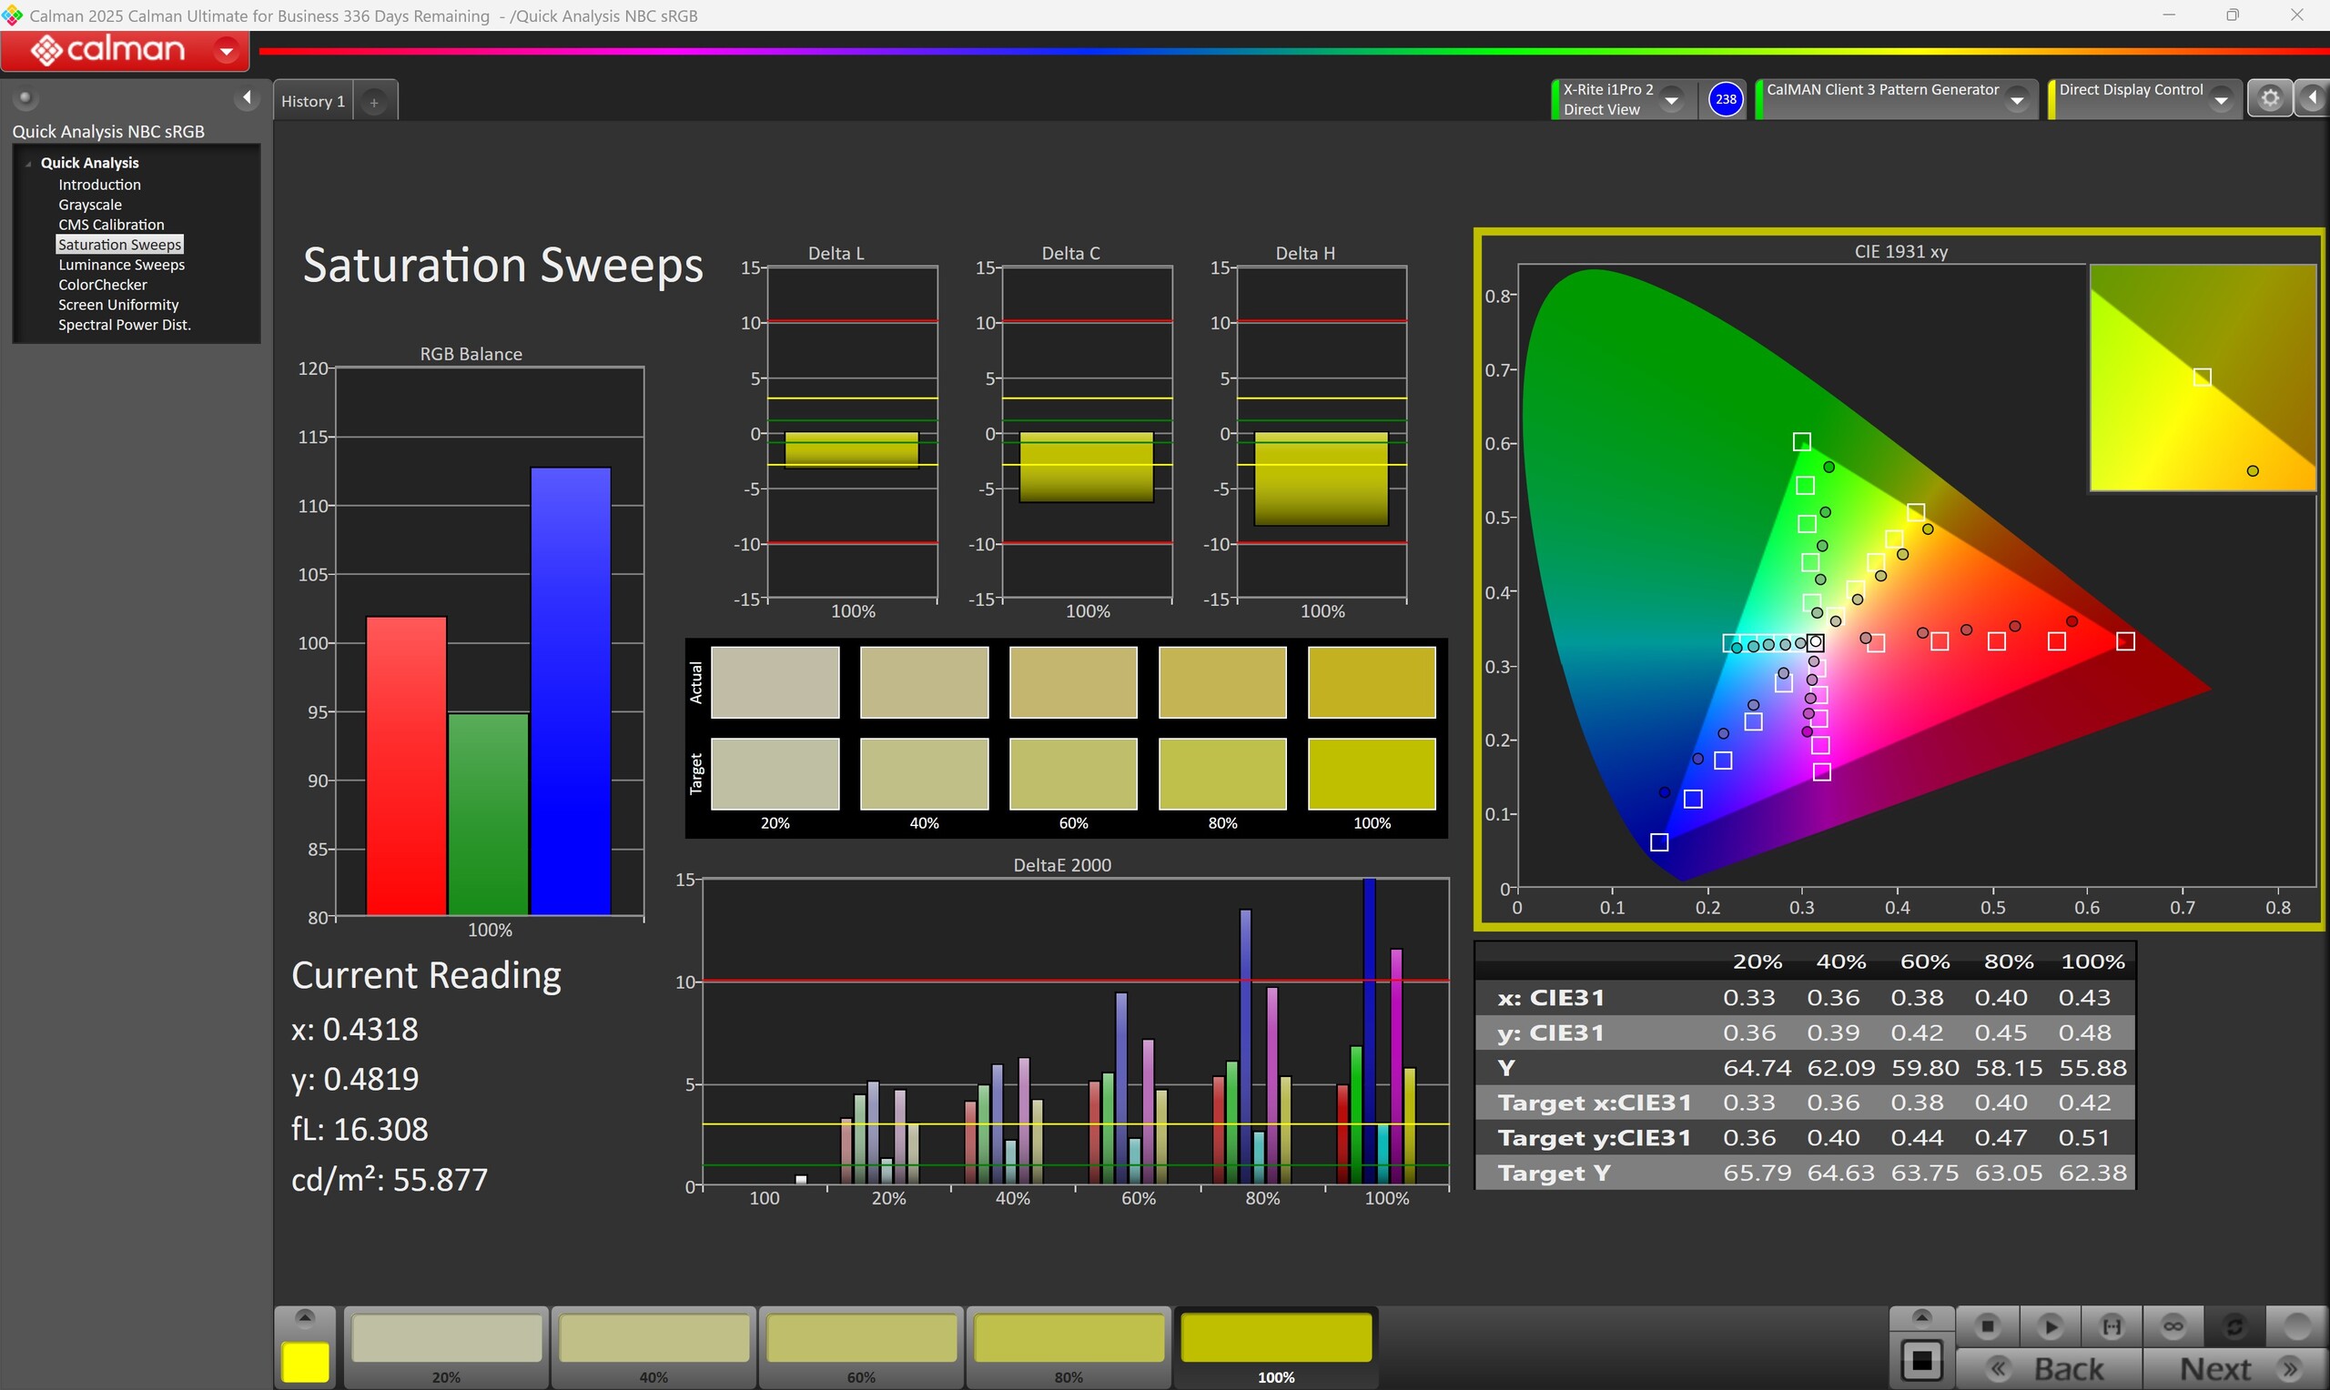
Task: Click the bright yellow color selector square
Action: coord(306,1362)
